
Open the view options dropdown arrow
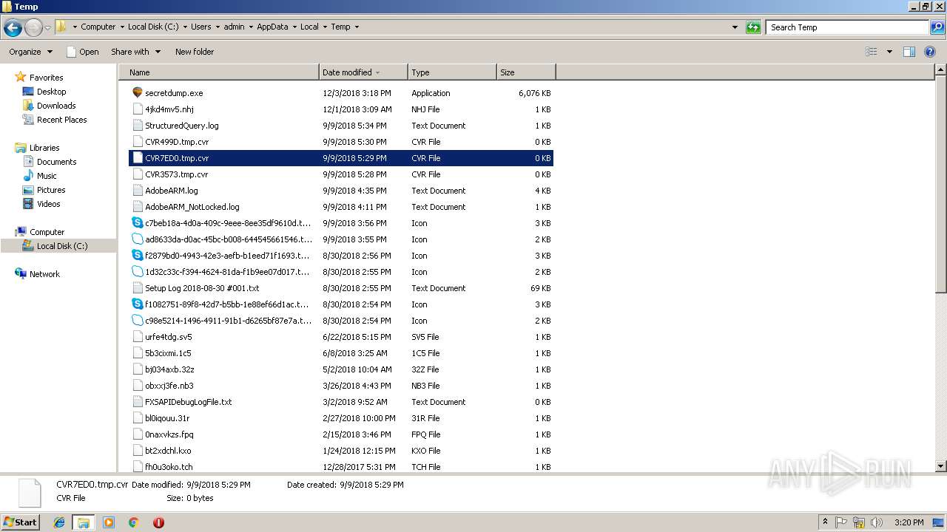coord(889,52)
